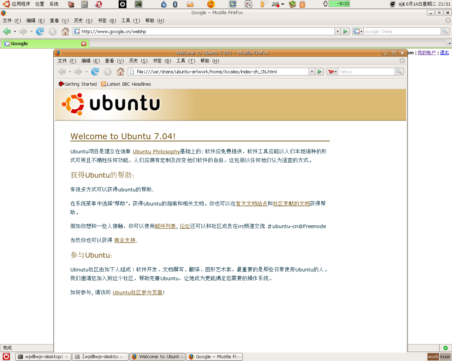Open the Getting Started bookmark

pos(78,84)
